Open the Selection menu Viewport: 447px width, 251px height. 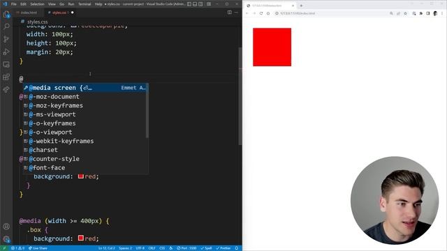(37, 4)
